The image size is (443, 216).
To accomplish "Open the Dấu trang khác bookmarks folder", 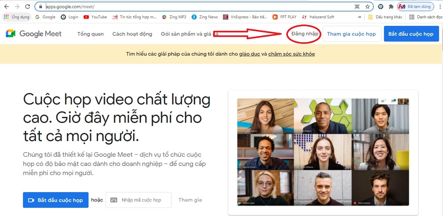I will (x=386, y=17).
